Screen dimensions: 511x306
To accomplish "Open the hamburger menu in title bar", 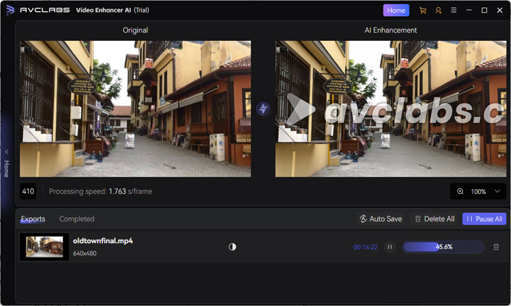I will (454, 10).
